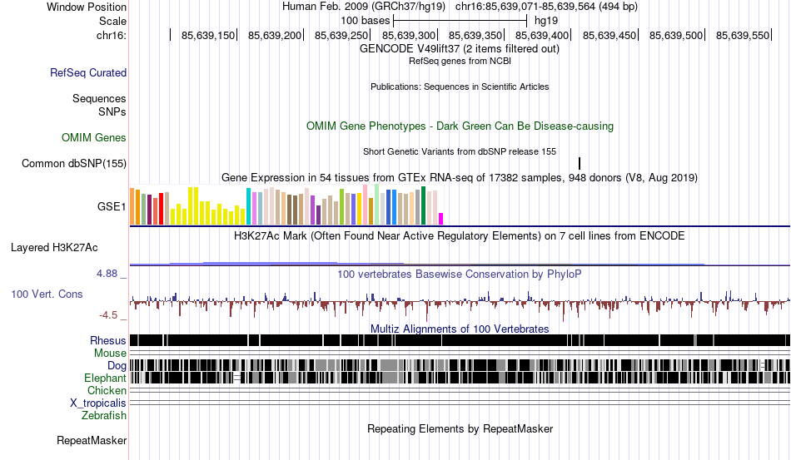Click the Chicken alignment species label
The width and height of the screenshot is (791, 460).
(107, 390)
